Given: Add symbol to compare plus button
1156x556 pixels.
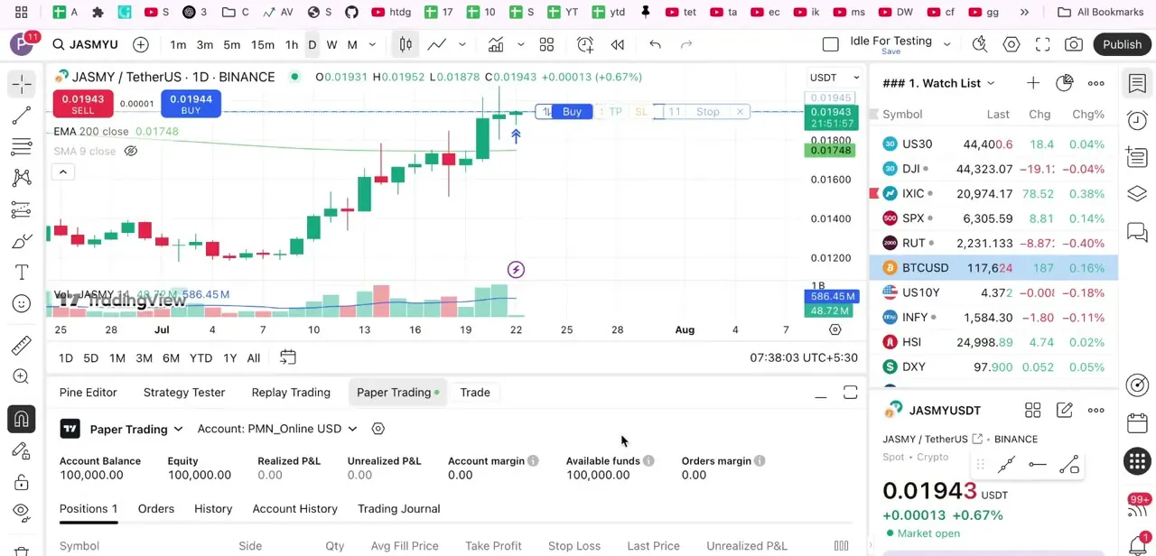Looking at the screenshot, I should coord(141,44).
